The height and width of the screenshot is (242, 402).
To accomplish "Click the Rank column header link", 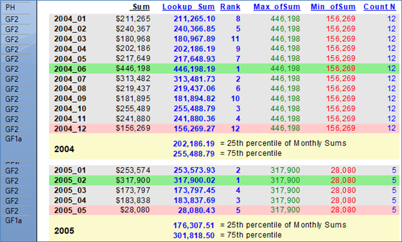I will pos(231,7).
